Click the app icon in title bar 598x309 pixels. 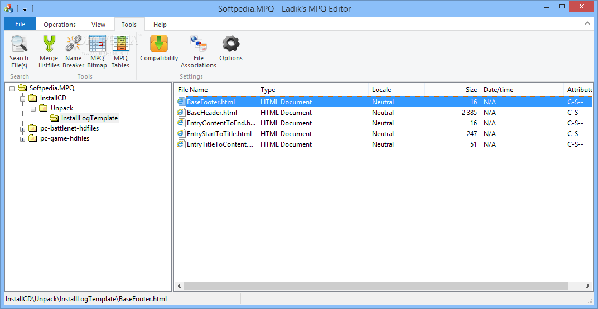point(9,8)
